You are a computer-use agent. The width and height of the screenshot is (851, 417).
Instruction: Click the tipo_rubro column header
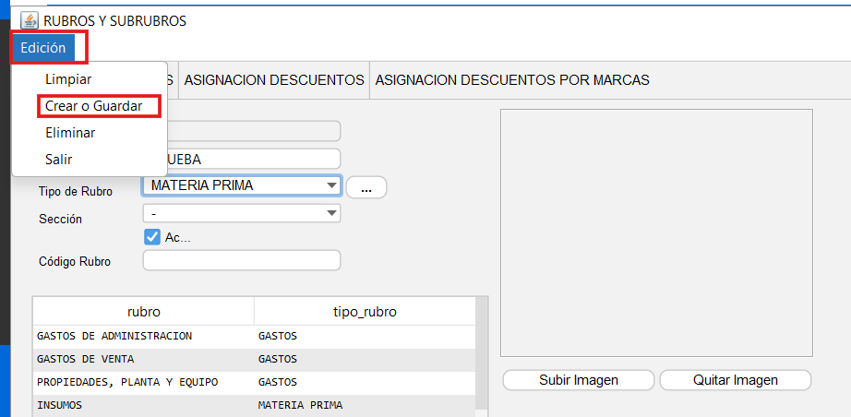[x=364, y=312]
